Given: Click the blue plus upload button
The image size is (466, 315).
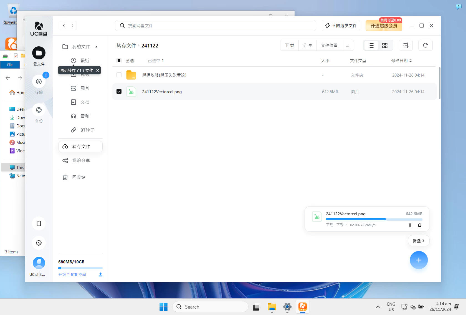Looking at the screenshot, I should [419, 260].
